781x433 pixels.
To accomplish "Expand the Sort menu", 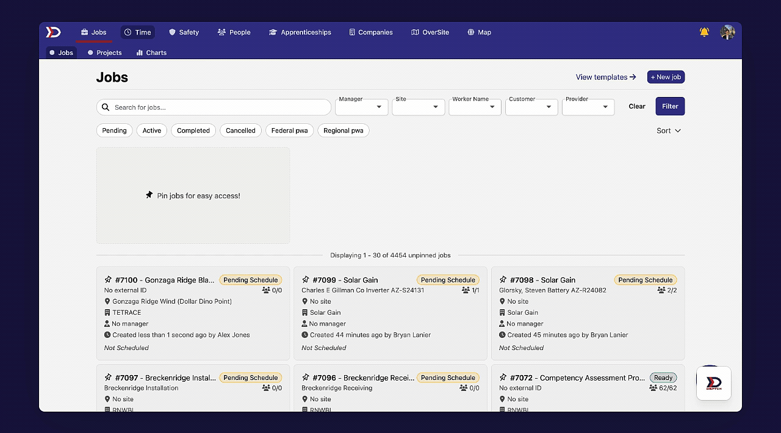I will (669, 131).
